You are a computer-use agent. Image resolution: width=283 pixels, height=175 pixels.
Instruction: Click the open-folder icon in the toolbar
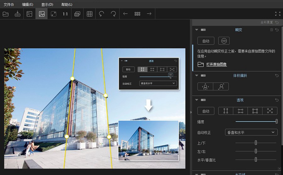point(6,14)
